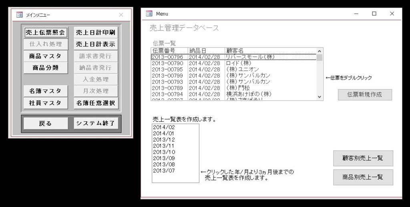Open 商品別売上一覧 report
The width and height of the screenshot is (410, 207).
point(363,177)
